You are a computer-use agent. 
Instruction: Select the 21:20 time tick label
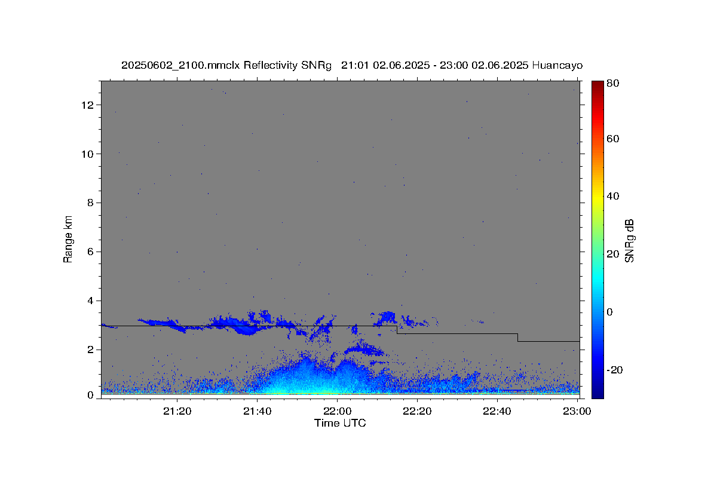click(x=177, y=412)
